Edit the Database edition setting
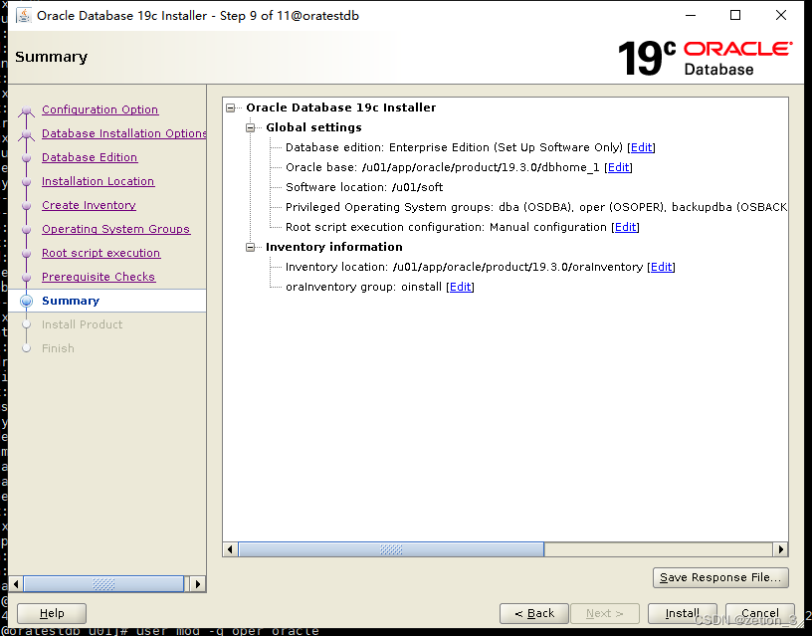 pyautogui.click(x=641, y=147)
